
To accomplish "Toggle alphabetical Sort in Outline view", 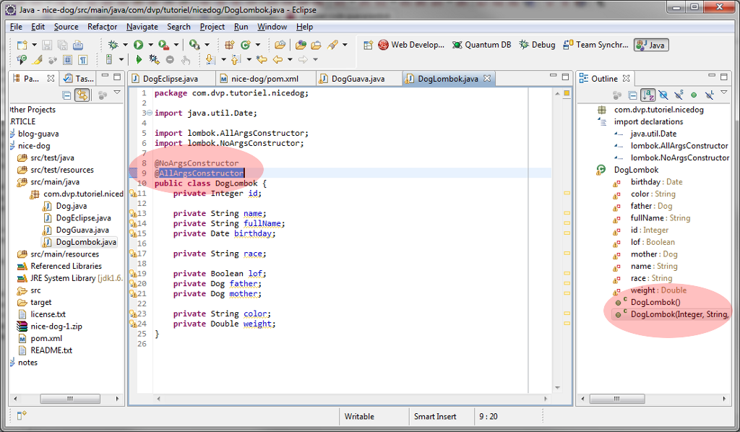I will click(647, 95).
